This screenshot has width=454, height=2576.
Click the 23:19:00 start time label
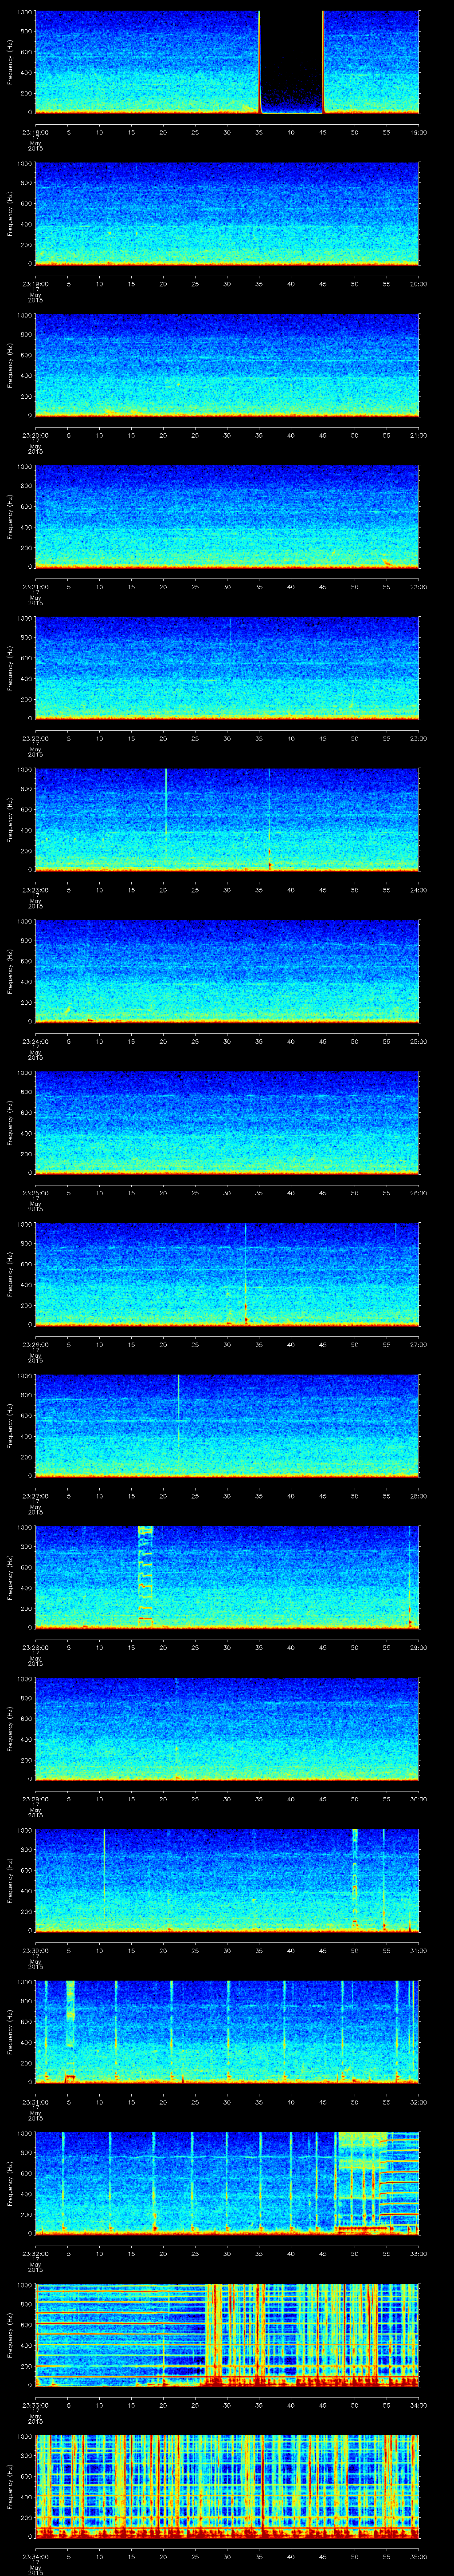coord(35,284)
